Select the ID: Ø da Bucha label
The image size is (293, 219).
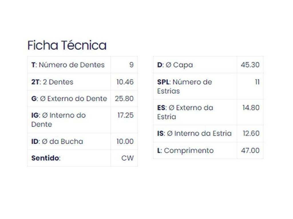pos(57,141)
